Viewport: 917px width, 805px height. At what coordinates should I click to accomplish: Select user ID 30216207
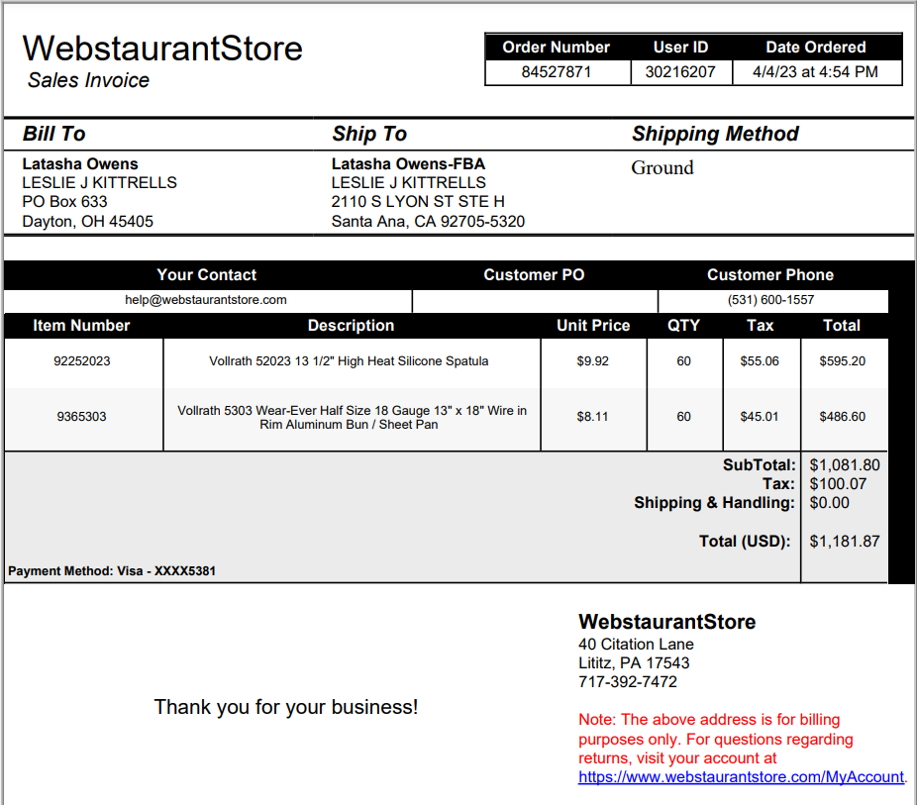click(x=680, y=72)
